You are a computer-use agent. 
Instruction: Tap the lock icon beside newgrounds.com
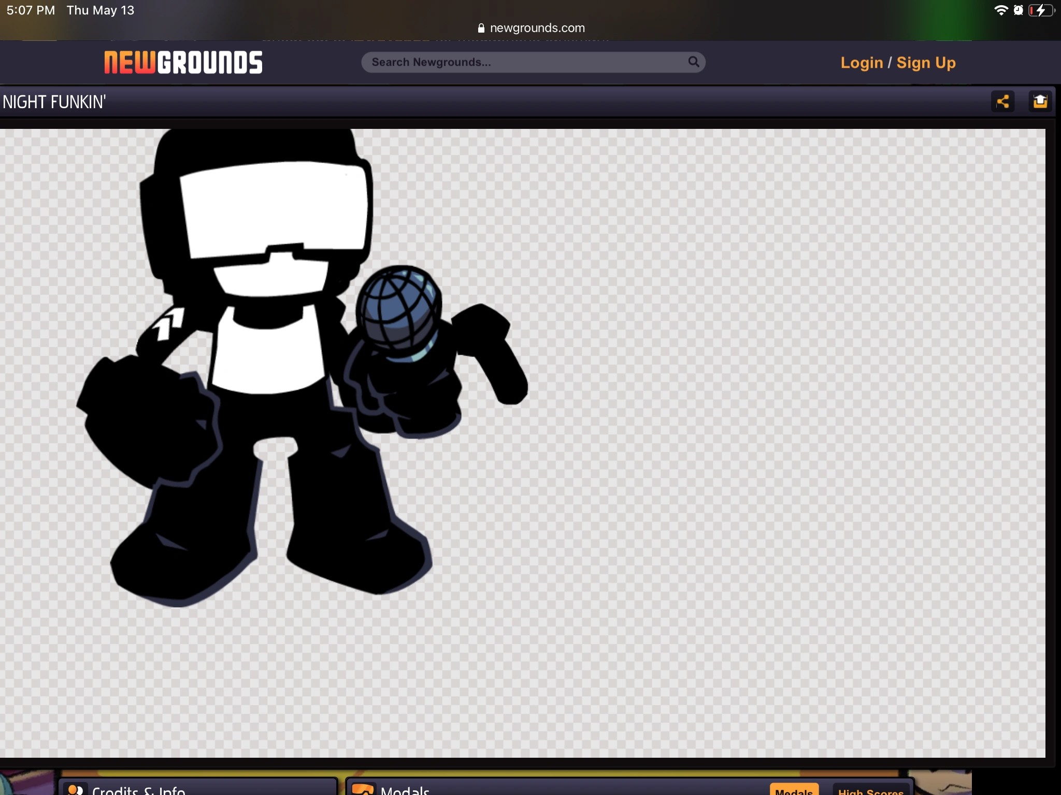(481, 28)
